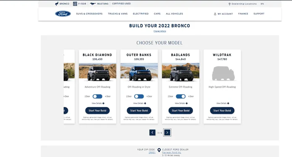Image resolution: width=292 pixels, height=157 pixels.
Task: Open Cars menu
Action: coord(157,14)
